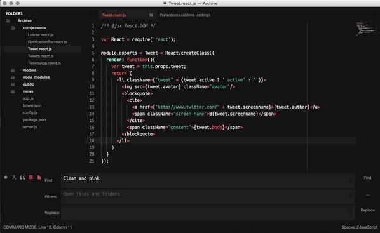The height and width of the screenshot is (233, 380).
Task: Expand the public folder
Action: coord(13,84)
